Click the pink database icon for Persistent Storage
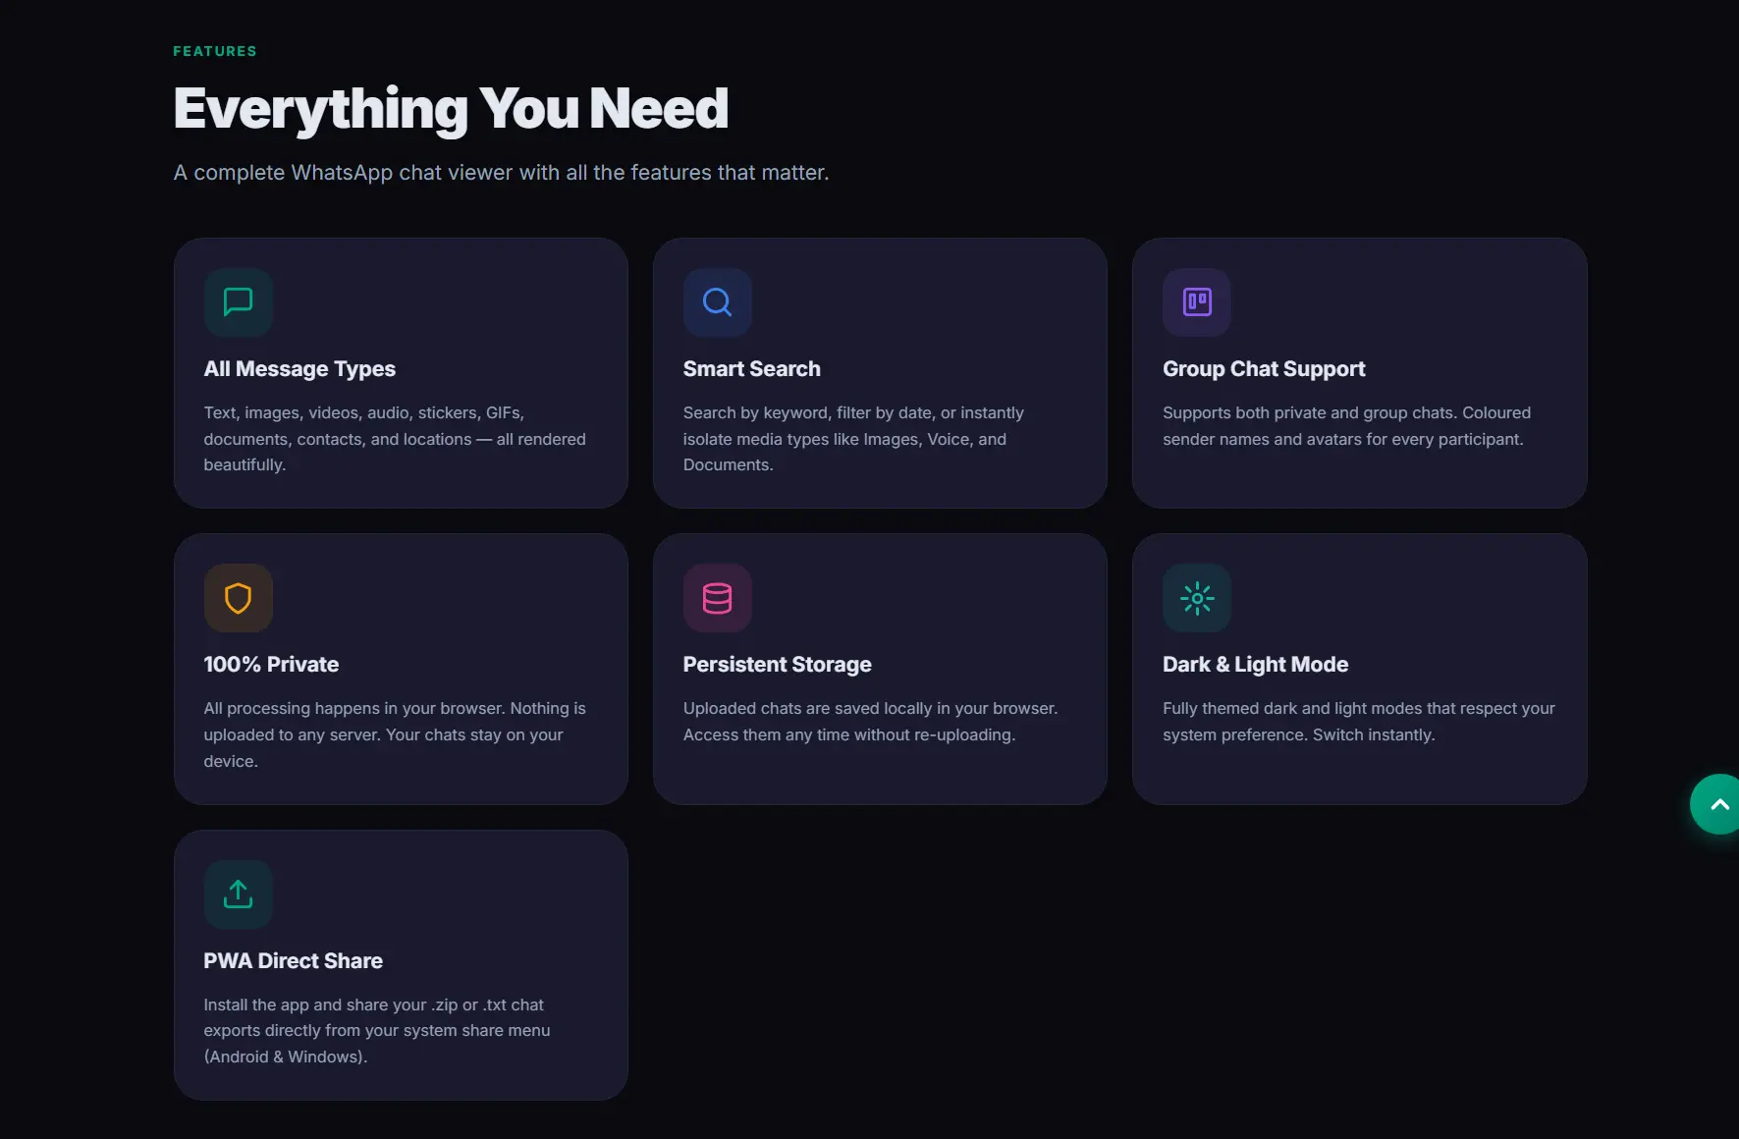Screen dimensions: 1739x1139 pyautogui.click(x=717, y=598)
